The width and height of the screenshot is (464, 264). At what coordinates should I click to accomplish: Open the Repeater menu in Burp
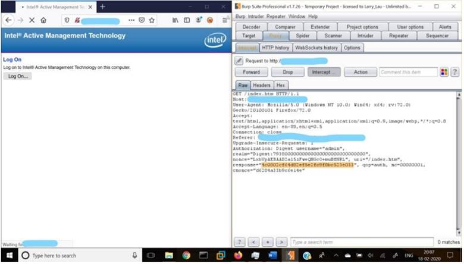(276, 17)
